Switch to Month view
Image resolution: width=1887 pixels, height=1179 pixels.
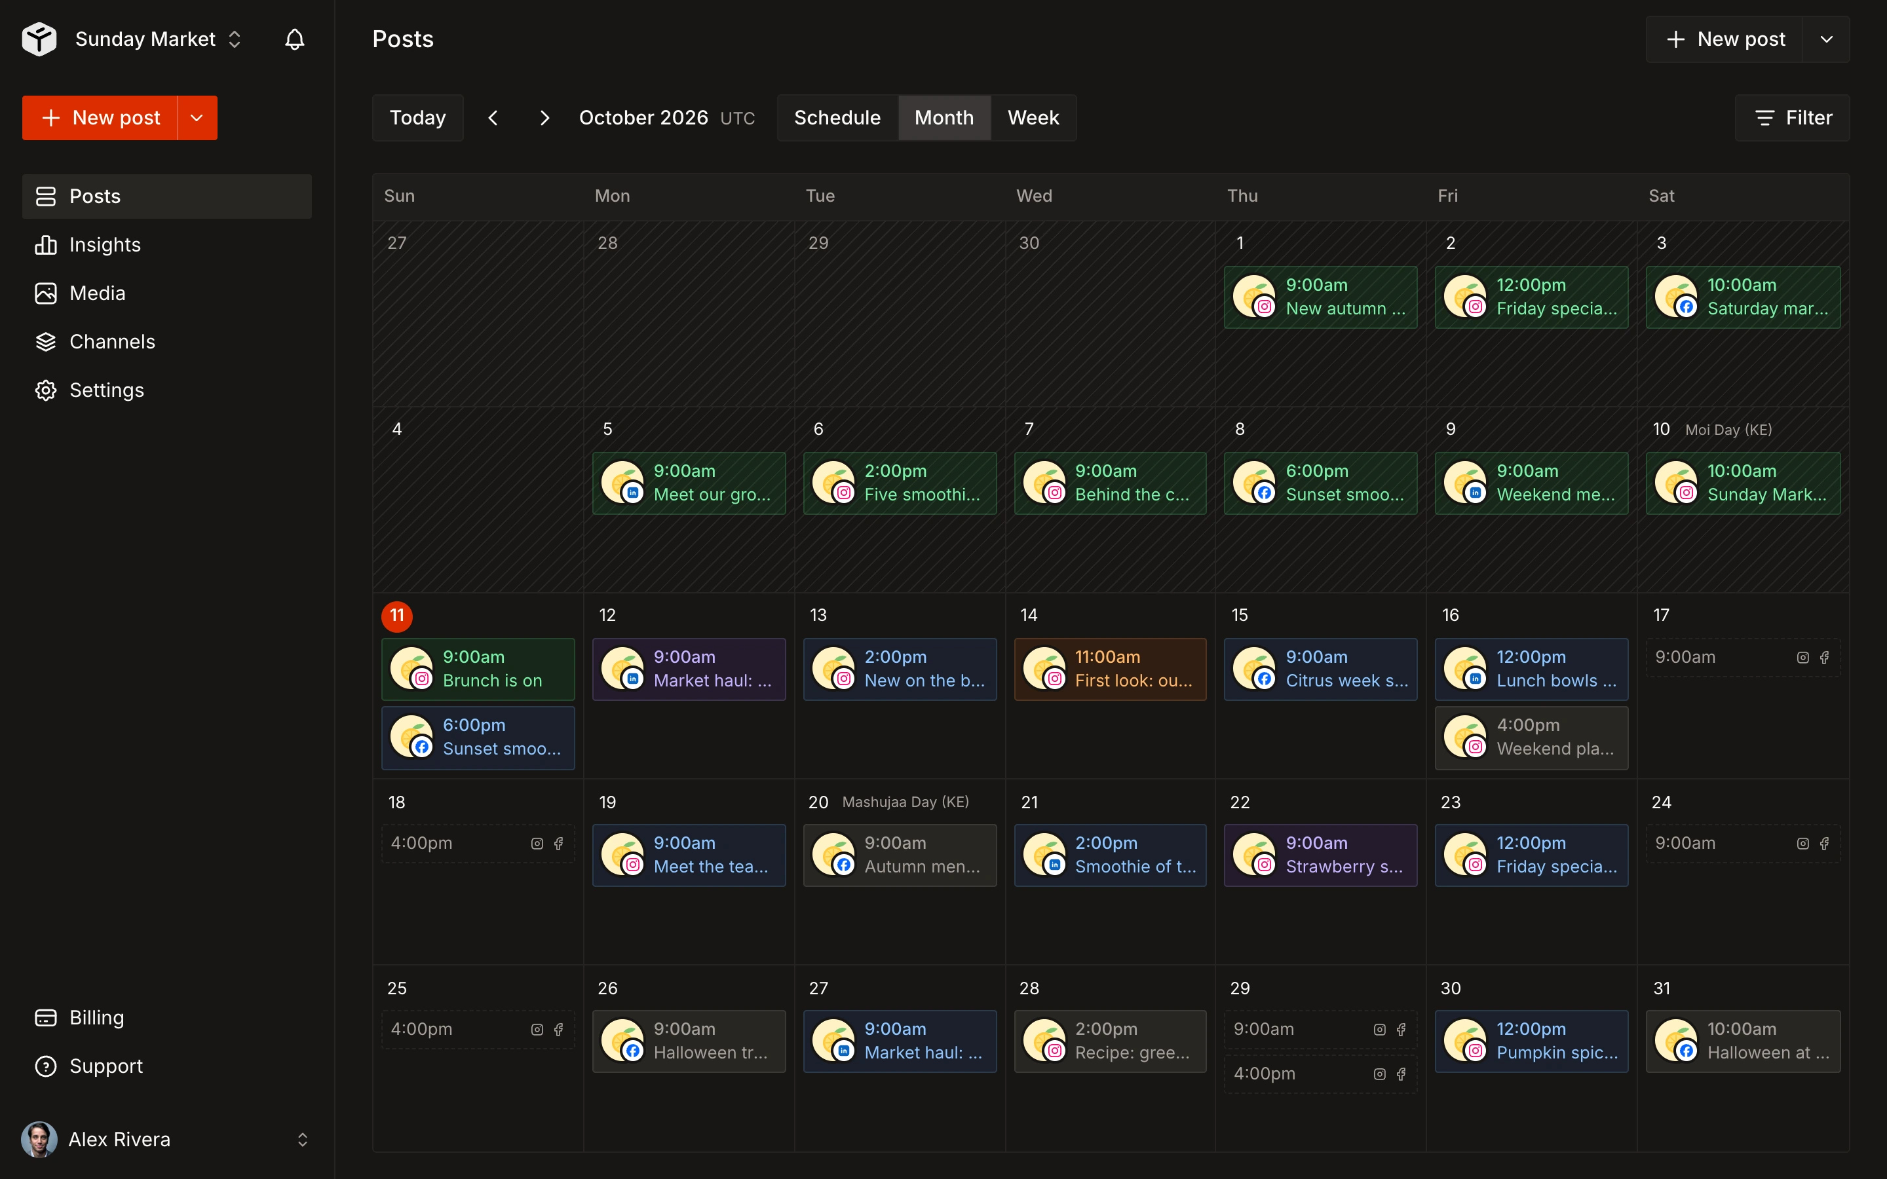pos(943,118)
